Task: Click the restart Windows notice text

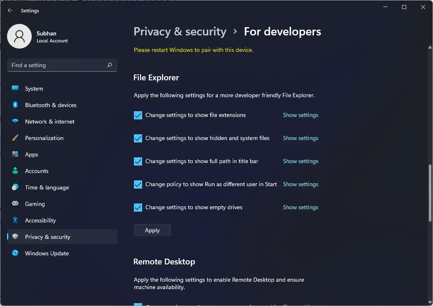Action: [x=193, y=50]
